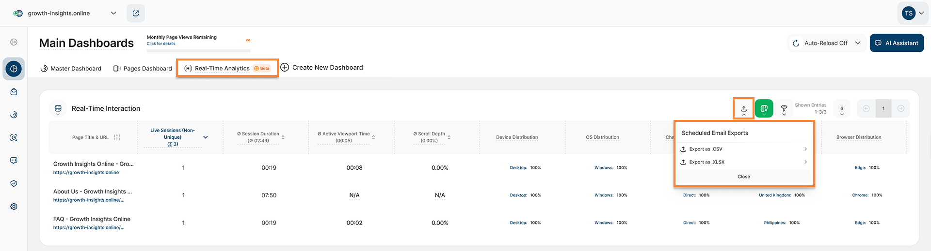Click the growth-insights.online globe icon

[x=18, y=13]
